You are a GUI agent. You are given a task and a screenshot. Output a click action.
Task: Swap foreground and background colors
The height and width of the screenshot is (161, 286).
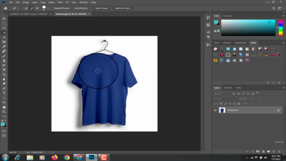tap(5, 121)
